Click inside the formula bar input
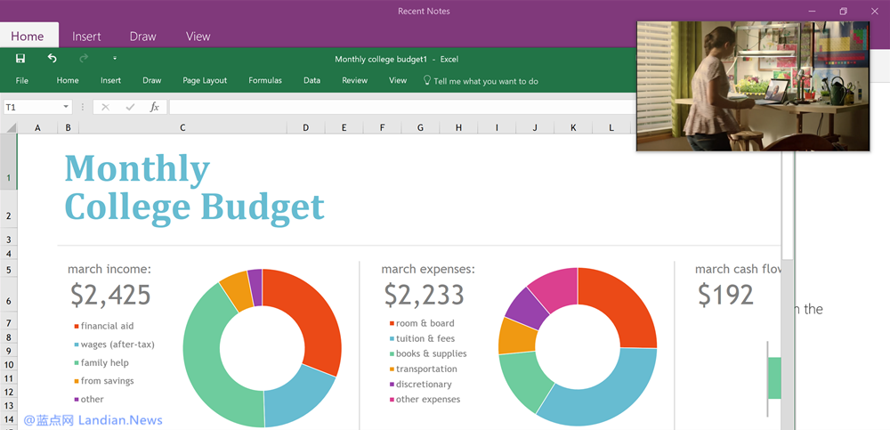Viewport: 890px width, 430px height. (x=400, y=107)
